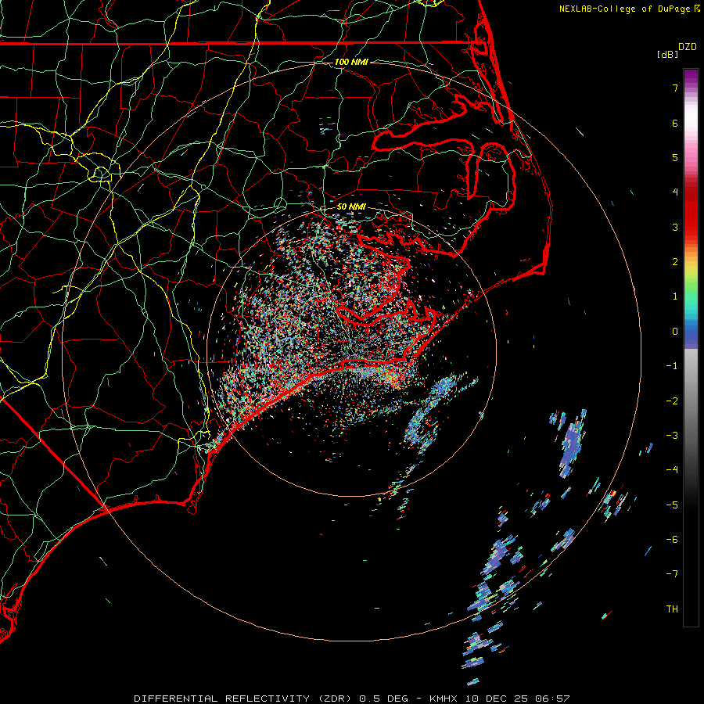Click the DZD legend title

[688, 47]
